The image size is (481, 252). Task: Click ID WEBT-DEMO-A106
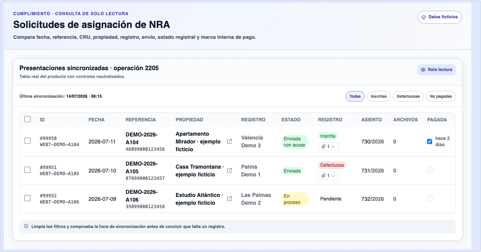59,202
